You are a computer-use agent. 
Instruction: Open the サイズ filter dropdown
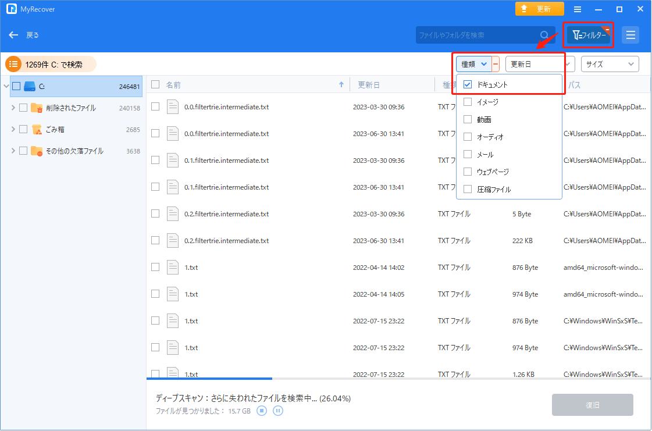pyautogui.click(x=610, y=64)
